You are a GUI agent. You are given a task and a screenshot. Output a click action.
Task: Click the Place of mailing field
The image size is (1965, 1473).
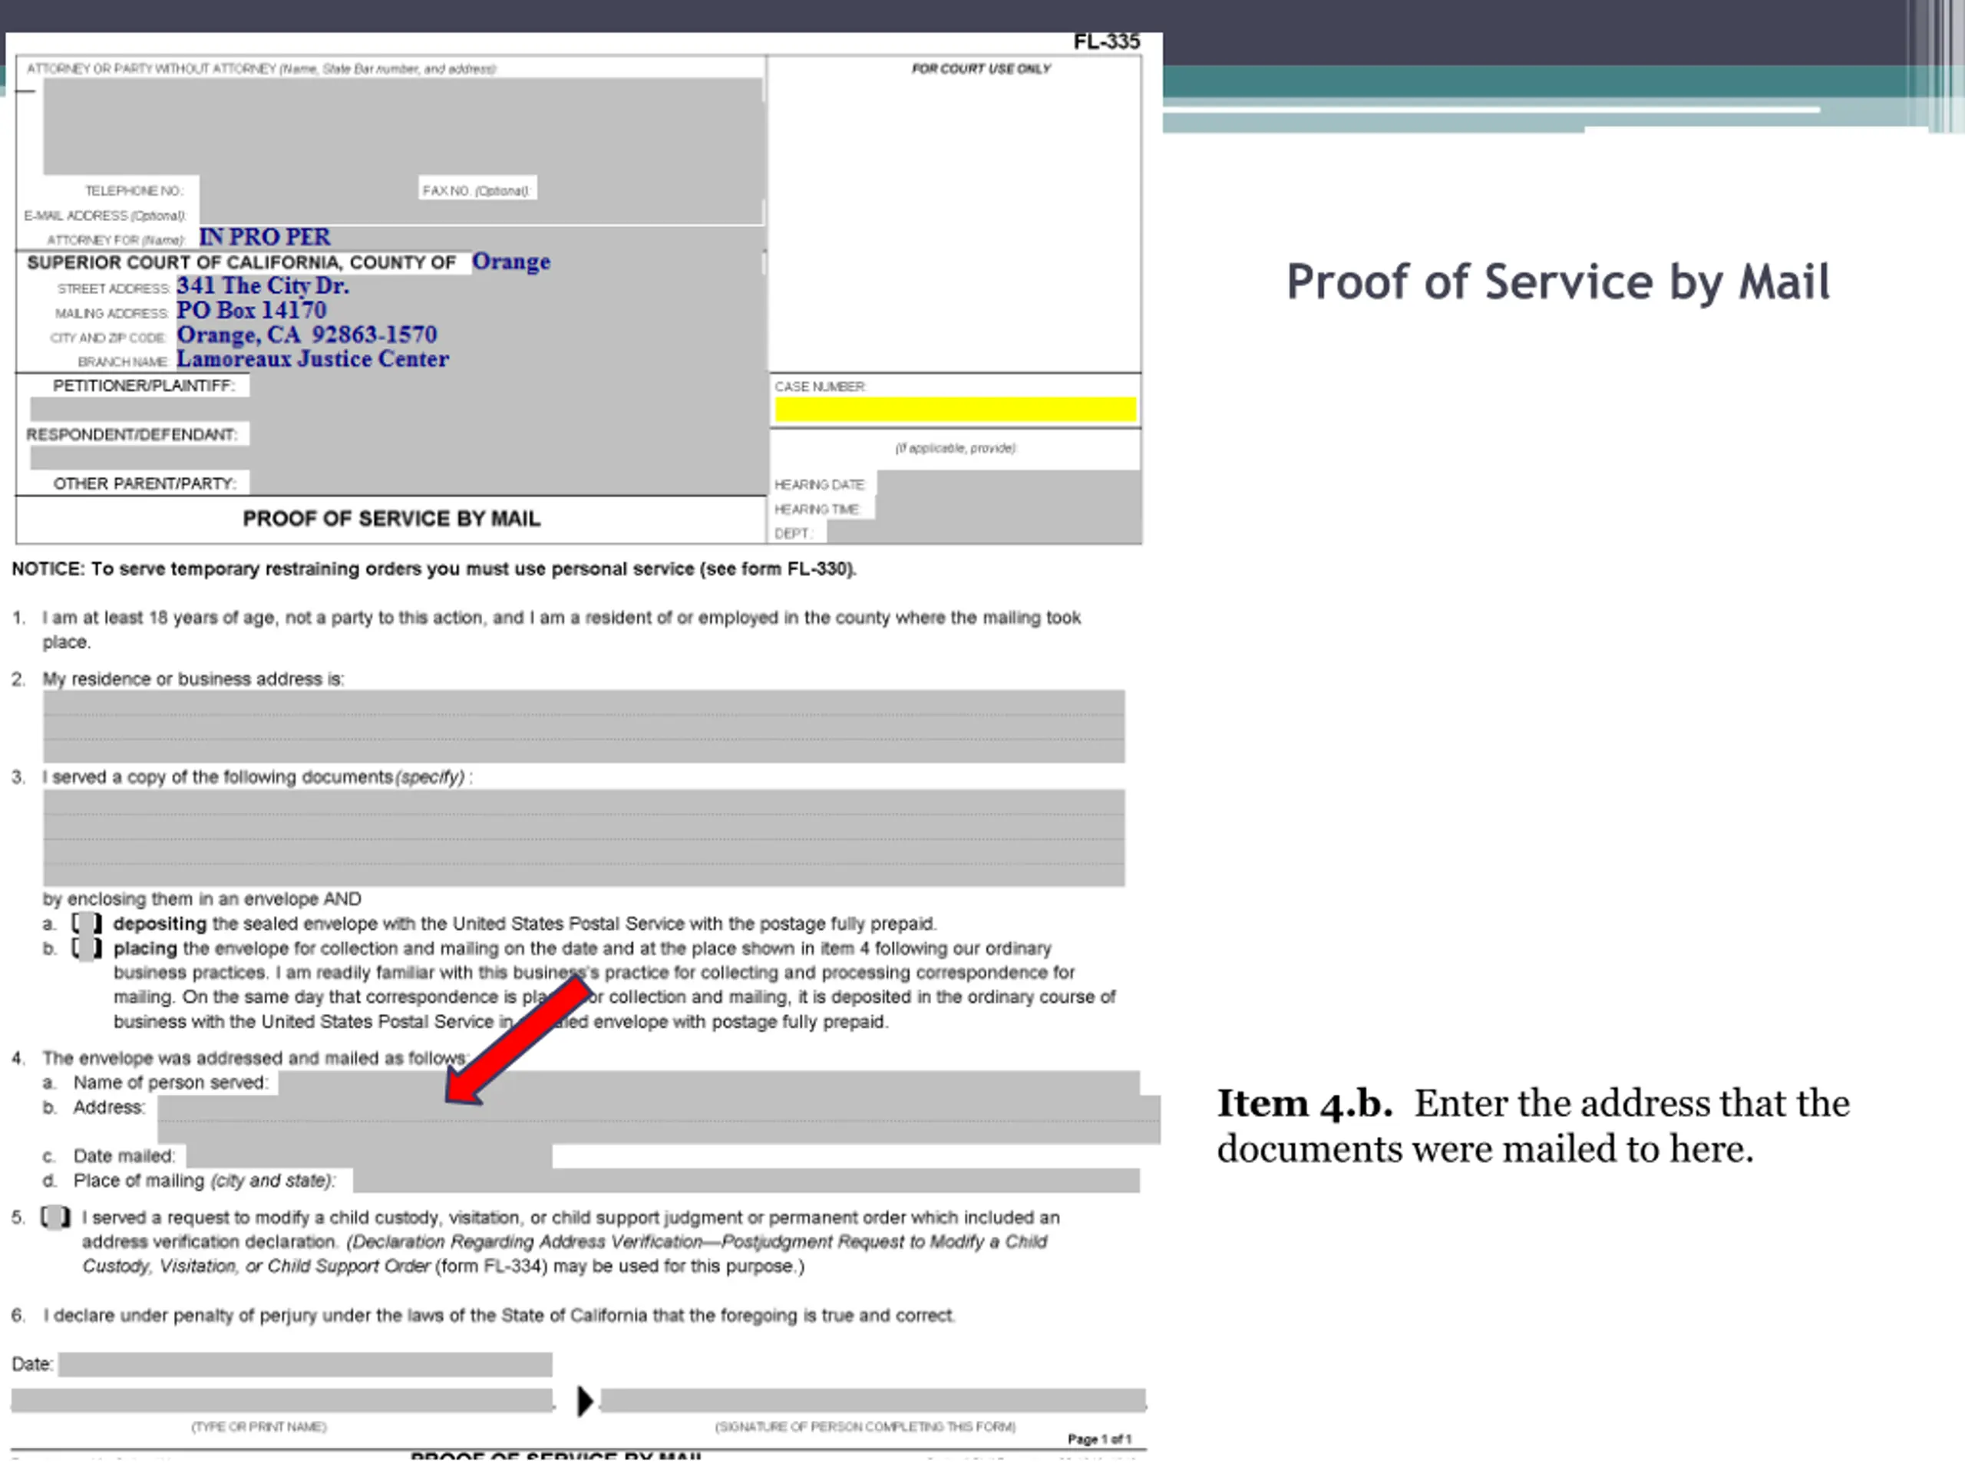coord(746,1180)
